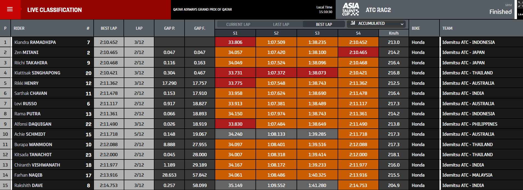Viewport: 523px width, 190px height.
Task: Open the hamburger menu
Action: click(10, 10)
